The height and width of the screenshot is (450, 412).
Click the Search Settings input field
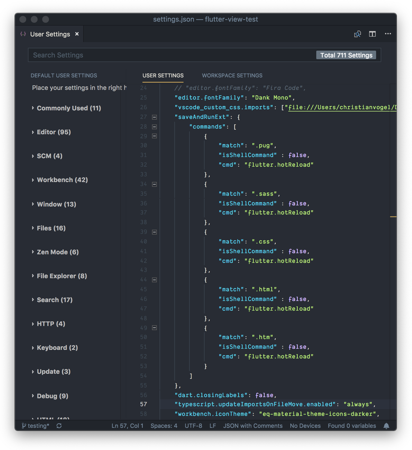pyautogui.click(x=171, y=55)
